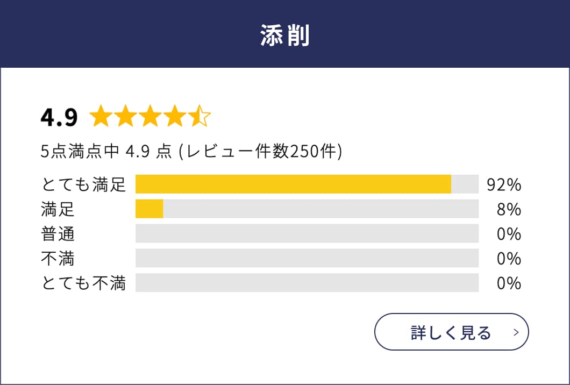
Task: Click the 詳しく見る button
Action: (451, 332)
